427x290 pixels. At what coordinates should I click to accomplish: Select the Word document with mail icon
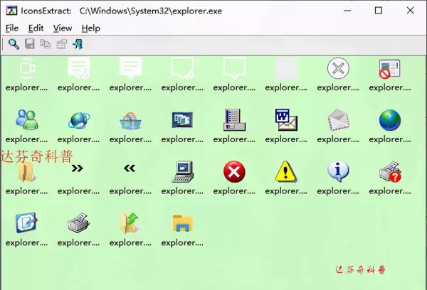point(286,119)
